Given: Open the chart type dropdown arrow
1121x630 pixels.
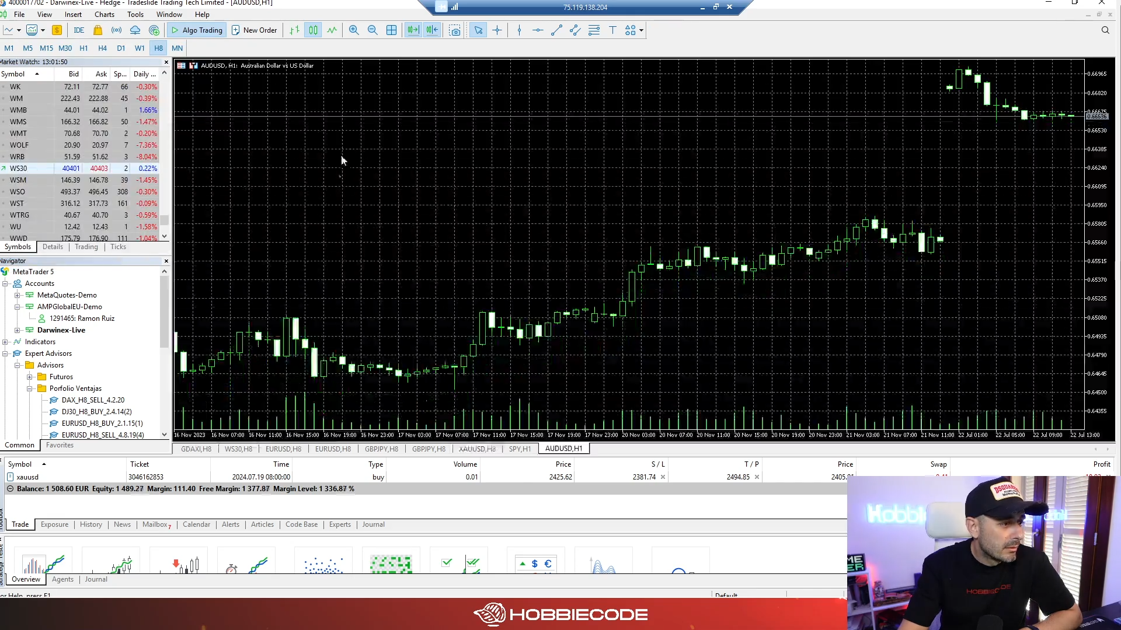Looking at the screenshot, I should (19, 30).
